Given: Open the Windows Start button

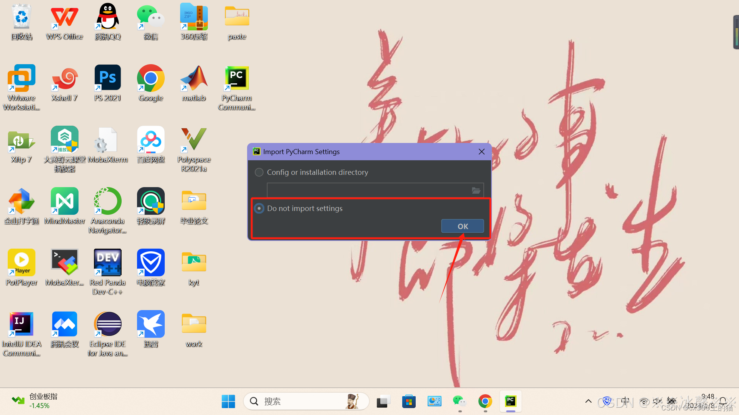Looking at the screenshot, I should (228, 402).
